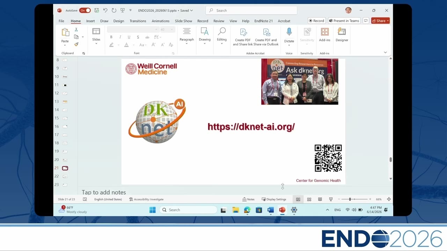
Task: Save the presentation with the save icon
Action: (97, 10)
